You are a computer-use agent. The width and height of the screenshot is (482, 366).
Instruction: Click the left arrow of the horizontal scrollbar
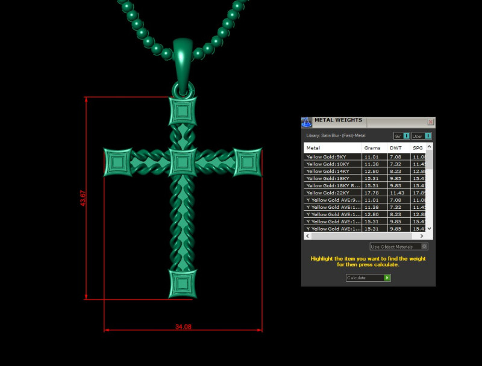click(x=307, y=237)
